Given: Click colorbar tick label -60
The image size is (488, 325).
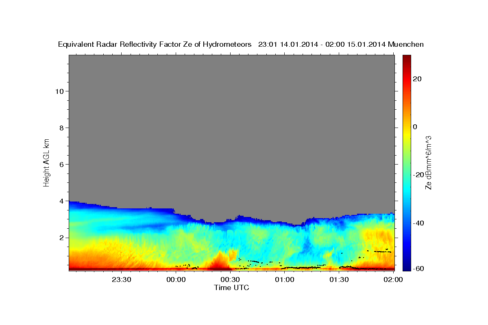Looking at the screenshot, I should 419,268.
